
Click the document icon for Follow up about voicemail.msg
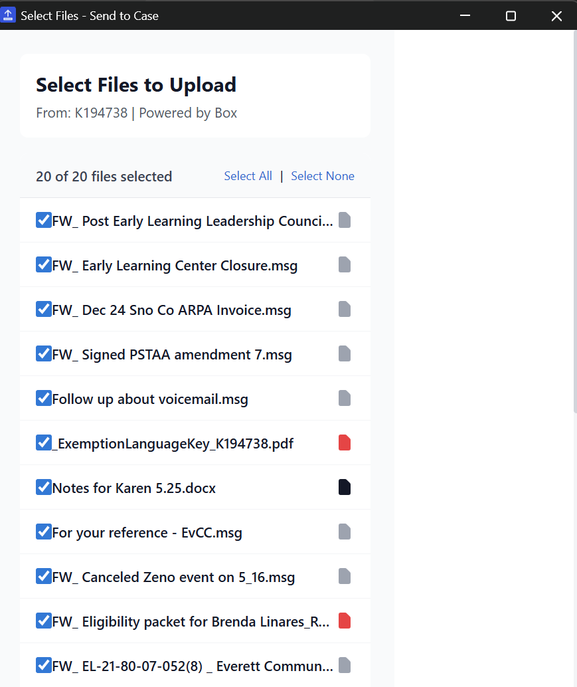coord(344,398)
